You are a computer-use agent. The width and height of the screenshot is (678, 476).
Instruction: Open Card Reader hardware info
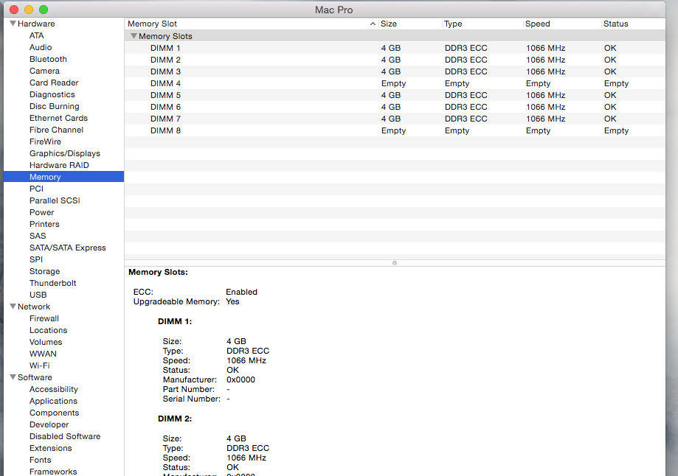click(54, 83)
